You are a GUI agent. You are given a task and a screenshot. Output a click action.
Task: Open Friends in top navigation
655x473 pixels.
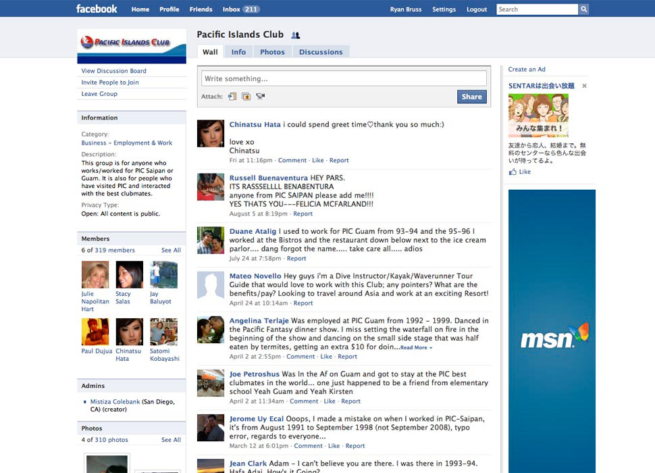click(x=201, y=9)
